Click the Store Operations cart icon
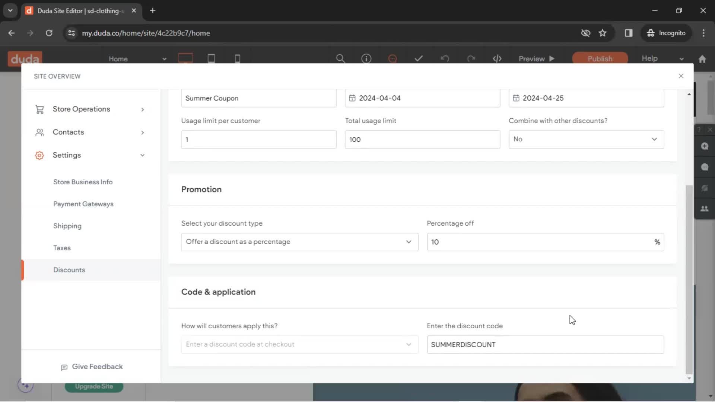The height and width of the screenshot is (402, 715). click(x=39, y=109)
